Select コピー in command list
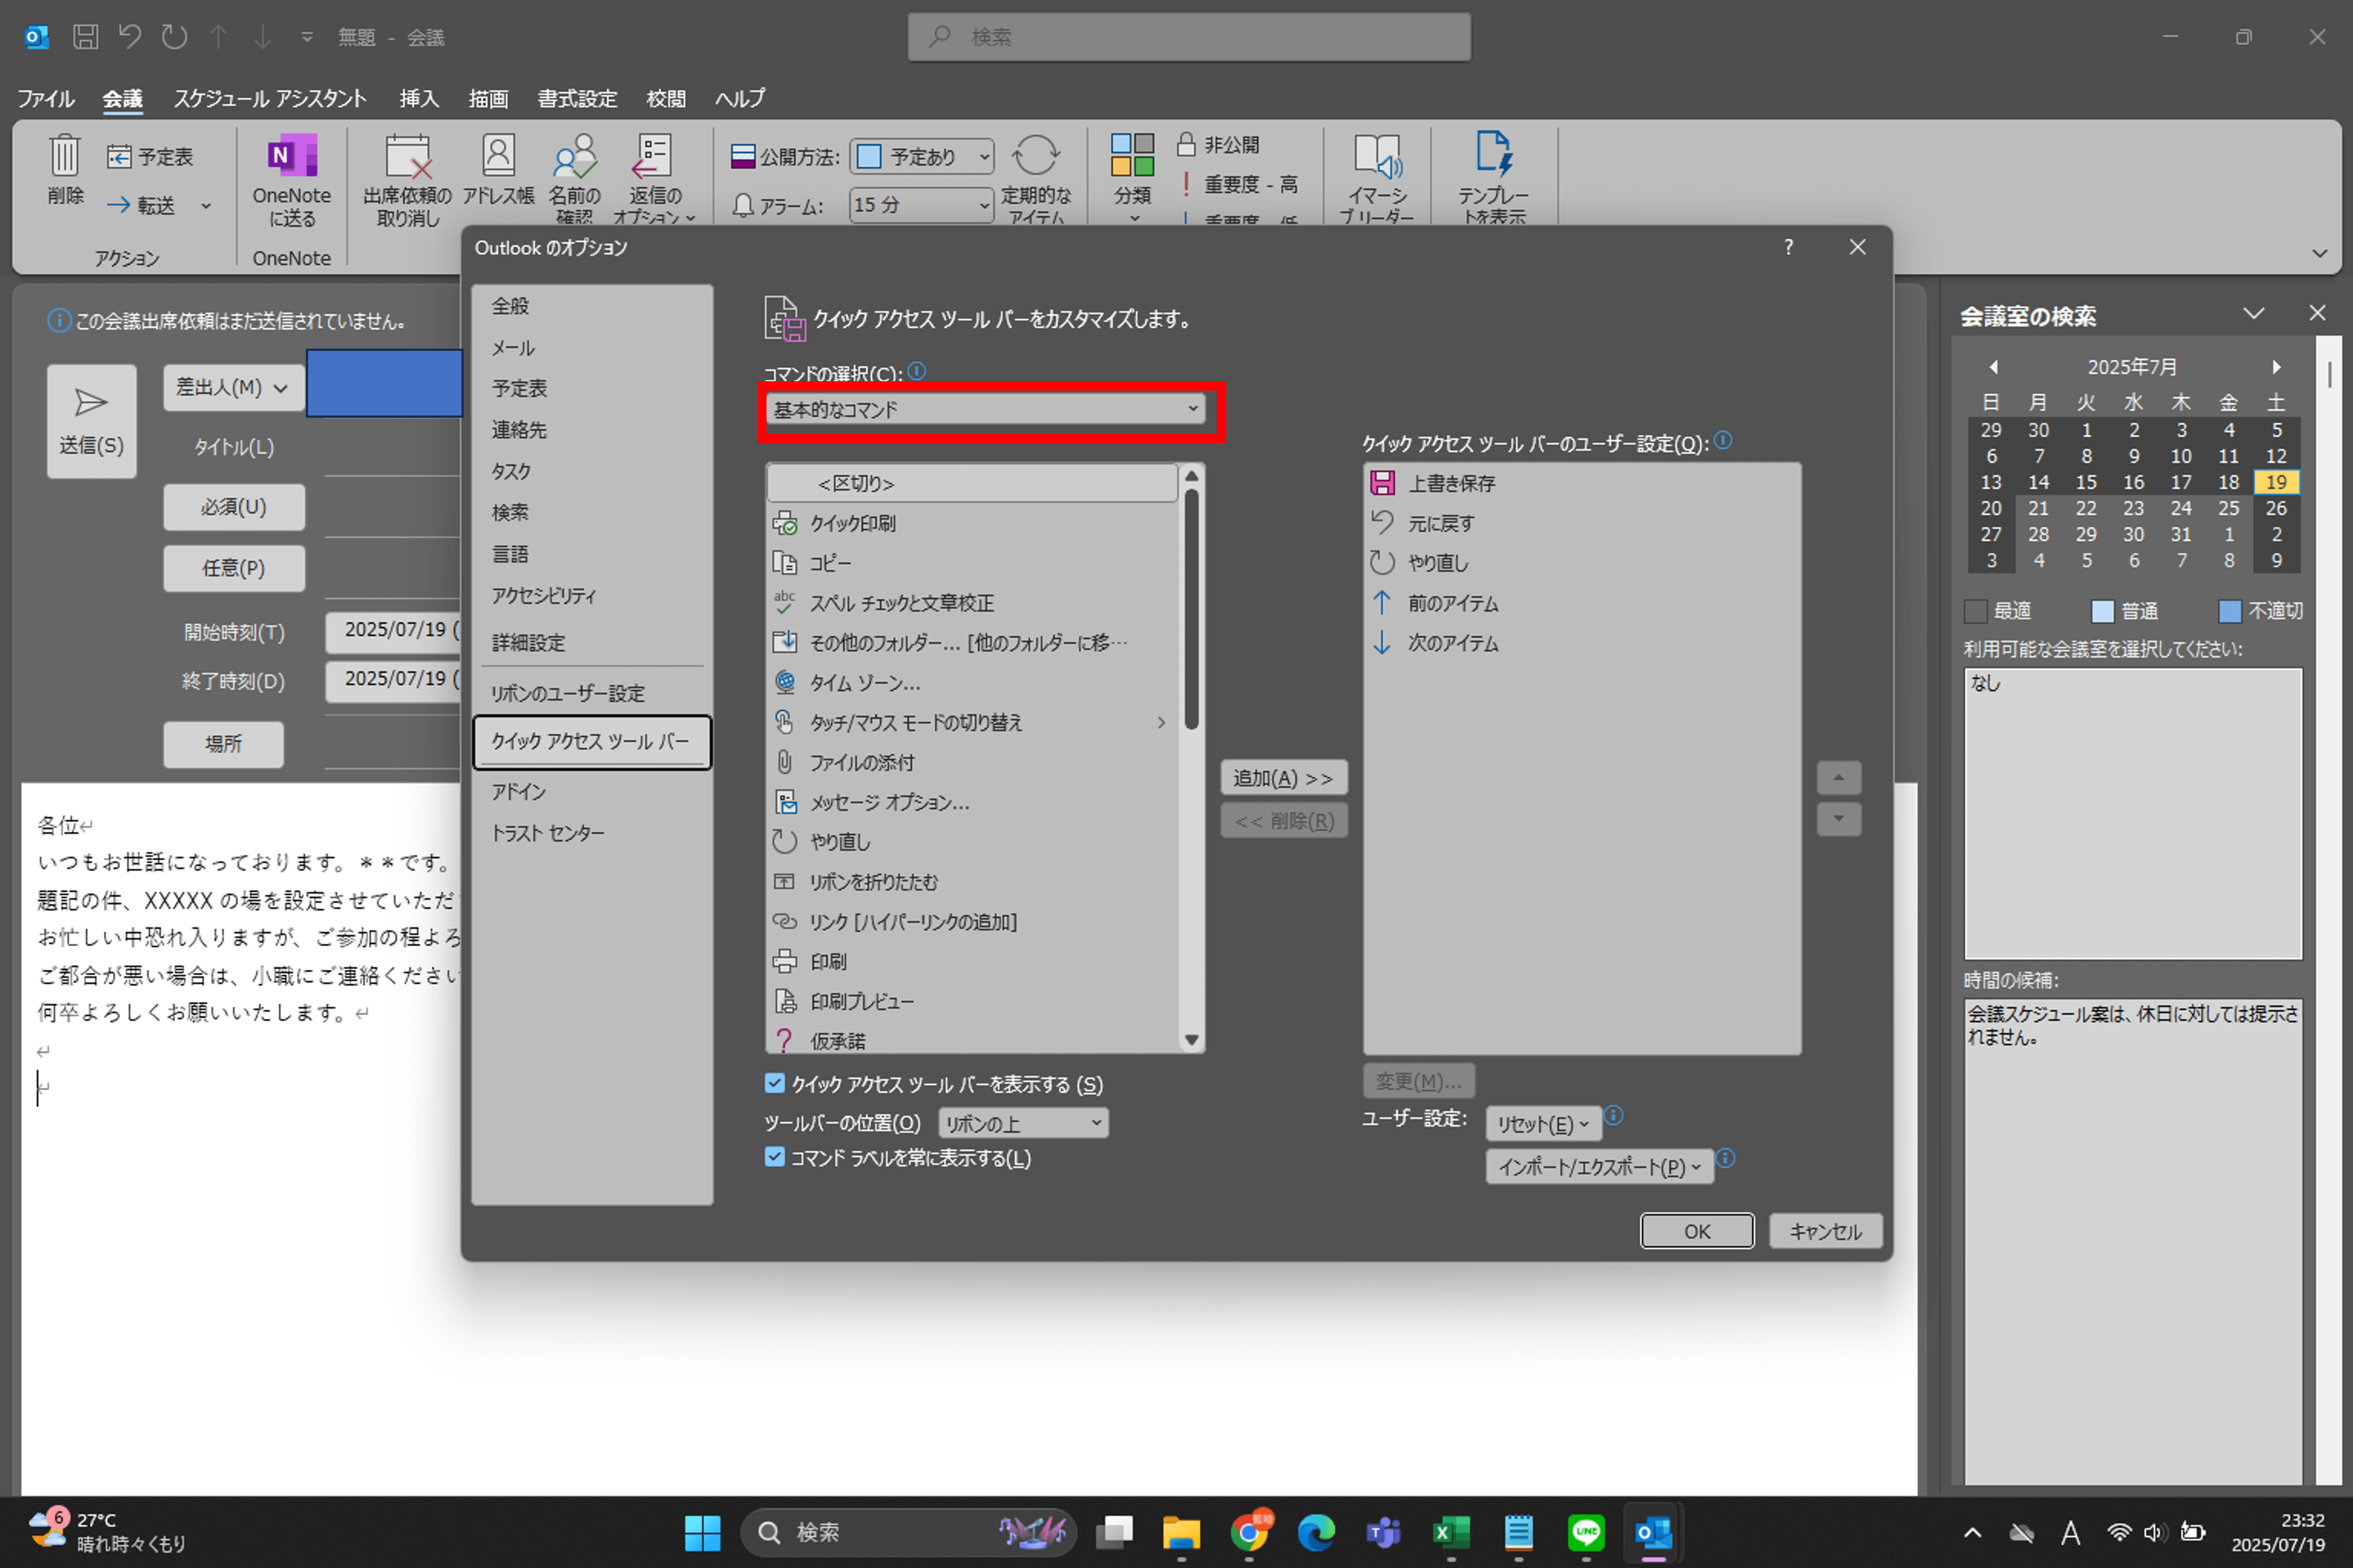Viewport: 2353px width, 1568px height. [972, 563]
